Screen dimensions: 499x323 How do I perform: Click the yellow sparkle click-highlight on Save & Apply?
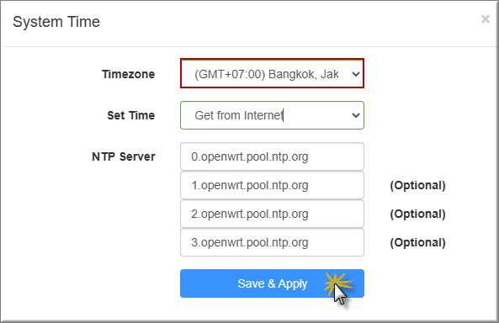pos(337,283)
